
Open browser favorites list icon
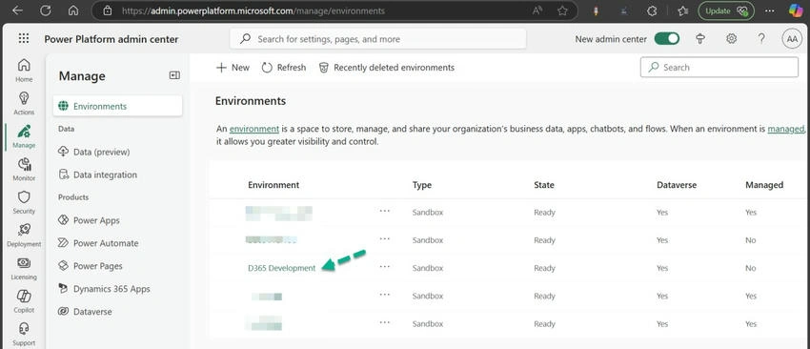click(x=683, y=10)
